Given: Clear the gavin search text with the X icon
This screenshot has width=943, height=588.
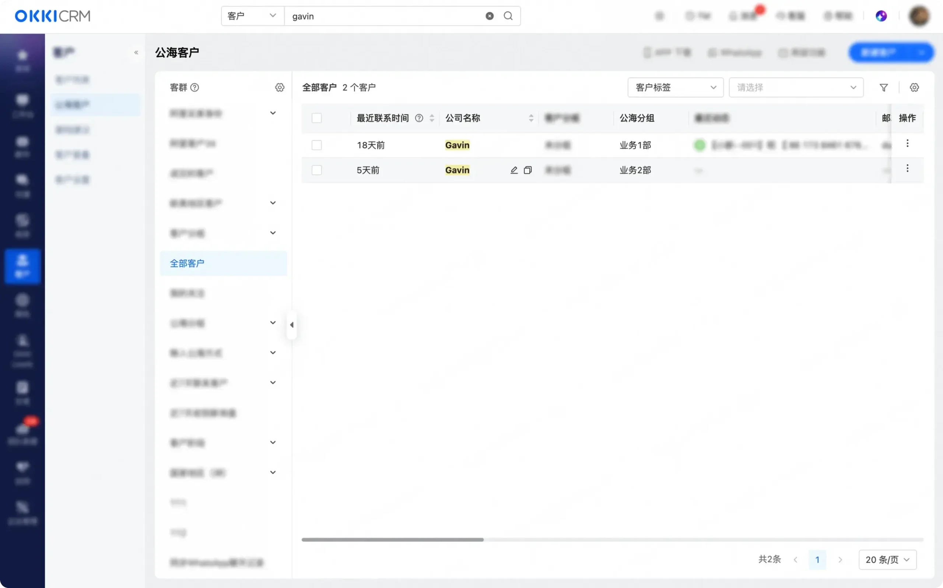Looking at the screenshot, I should (x=489, y=16).
